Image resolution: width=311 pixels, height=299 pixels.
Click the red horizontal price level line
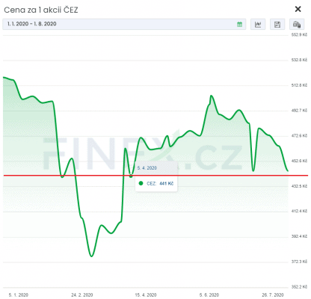(x=155, y=176)
